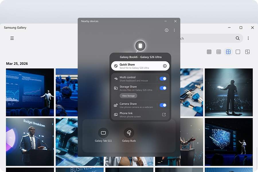
Task: Click the Multi control icon
Action: coord(116,79)
